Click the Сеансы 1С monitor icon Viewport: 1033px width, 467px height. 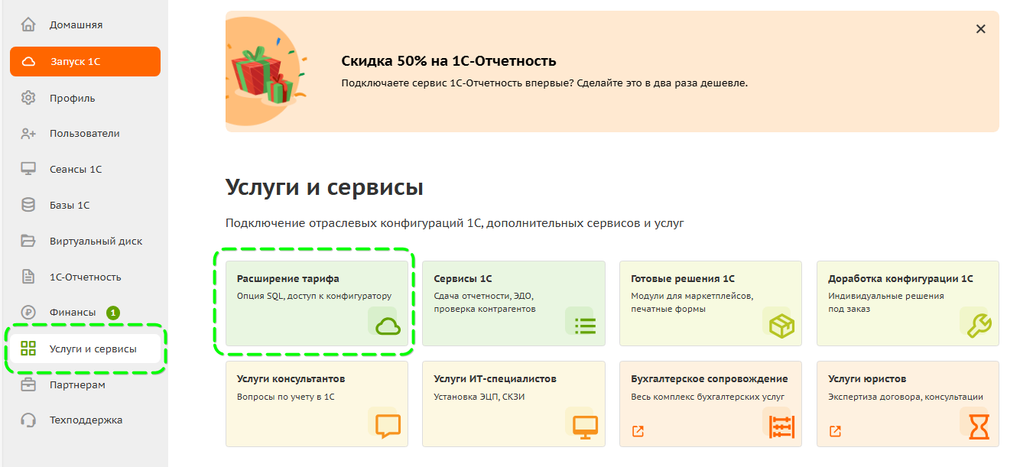(x=28, y=169)
